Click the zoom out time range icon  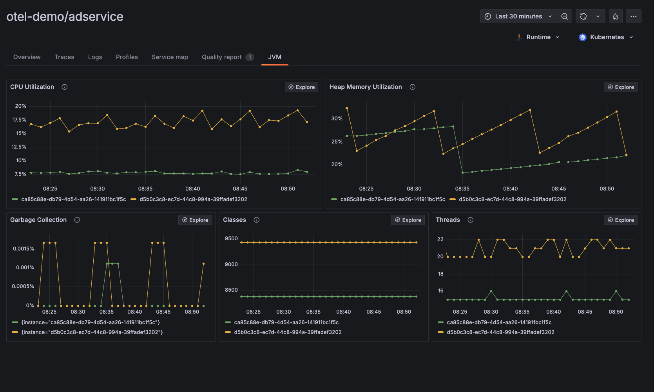(564, 16)
